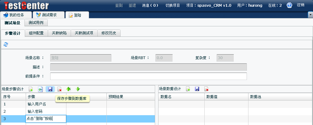This screenshot has height=125, width=313.
Task: Click the save steps to database icon
Action: coord(50,89)
